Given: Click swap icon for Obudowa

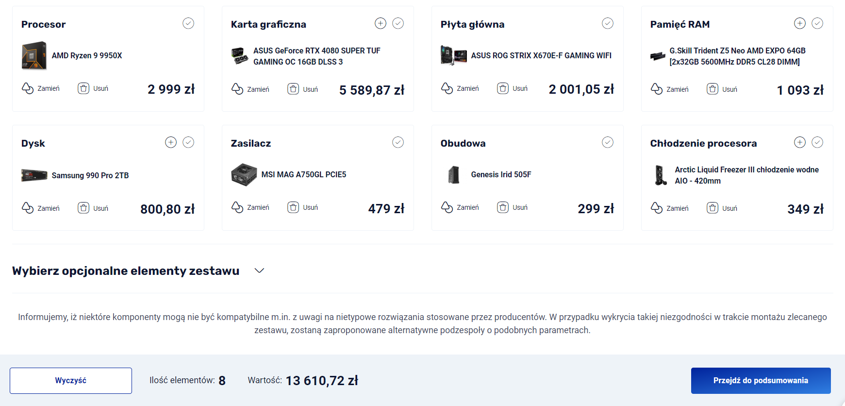Looking at the screenshot, I should [x=447, y=207].
